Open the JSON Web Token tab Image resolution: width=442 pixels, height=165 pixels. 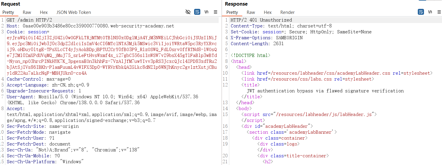74,12
